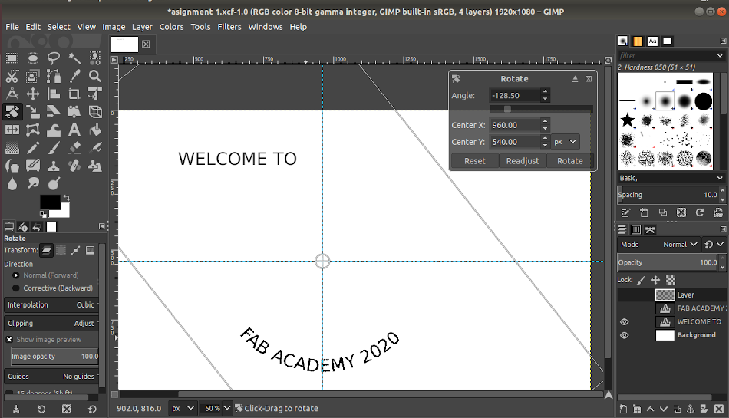Toggle lock alpha channel
The width and height of the screenshot is (729, 418).
click(x=671, y=280)
